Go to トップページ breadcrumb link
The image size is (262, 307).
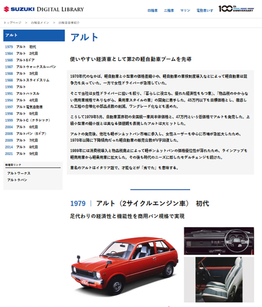coord(12,23)
